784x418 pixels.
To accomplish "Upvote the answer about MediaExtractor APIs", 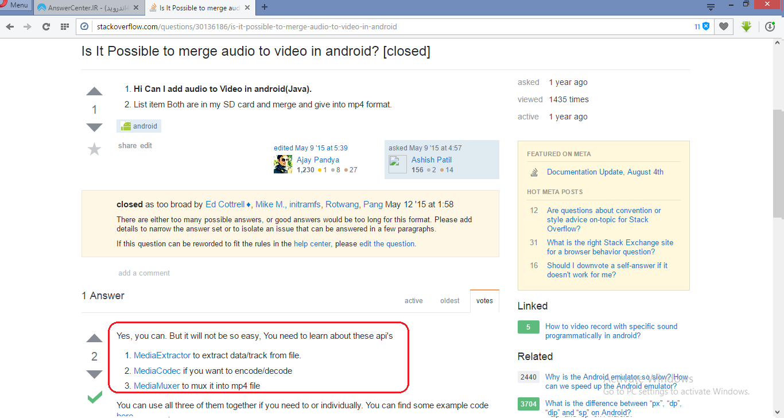I will pyautogui.click(x=94, y=338).
